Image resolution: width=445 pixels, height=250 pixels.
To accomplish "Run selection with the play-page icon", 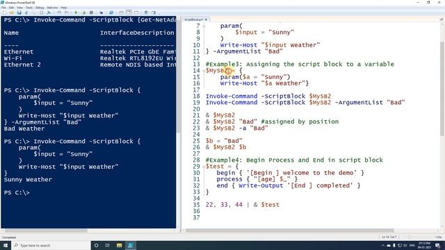I will [x=83, y=12].
